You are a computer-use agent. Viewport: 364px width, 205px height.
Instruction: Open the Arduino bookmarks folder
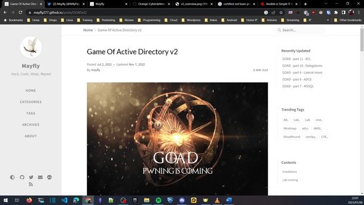pyautogui.click(x=269, y=20)
